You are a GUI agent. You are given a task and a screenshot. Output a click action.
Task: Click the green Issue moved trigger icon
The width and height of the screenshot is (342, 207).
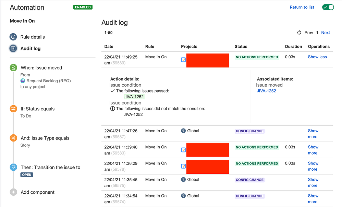pos(13,68)
